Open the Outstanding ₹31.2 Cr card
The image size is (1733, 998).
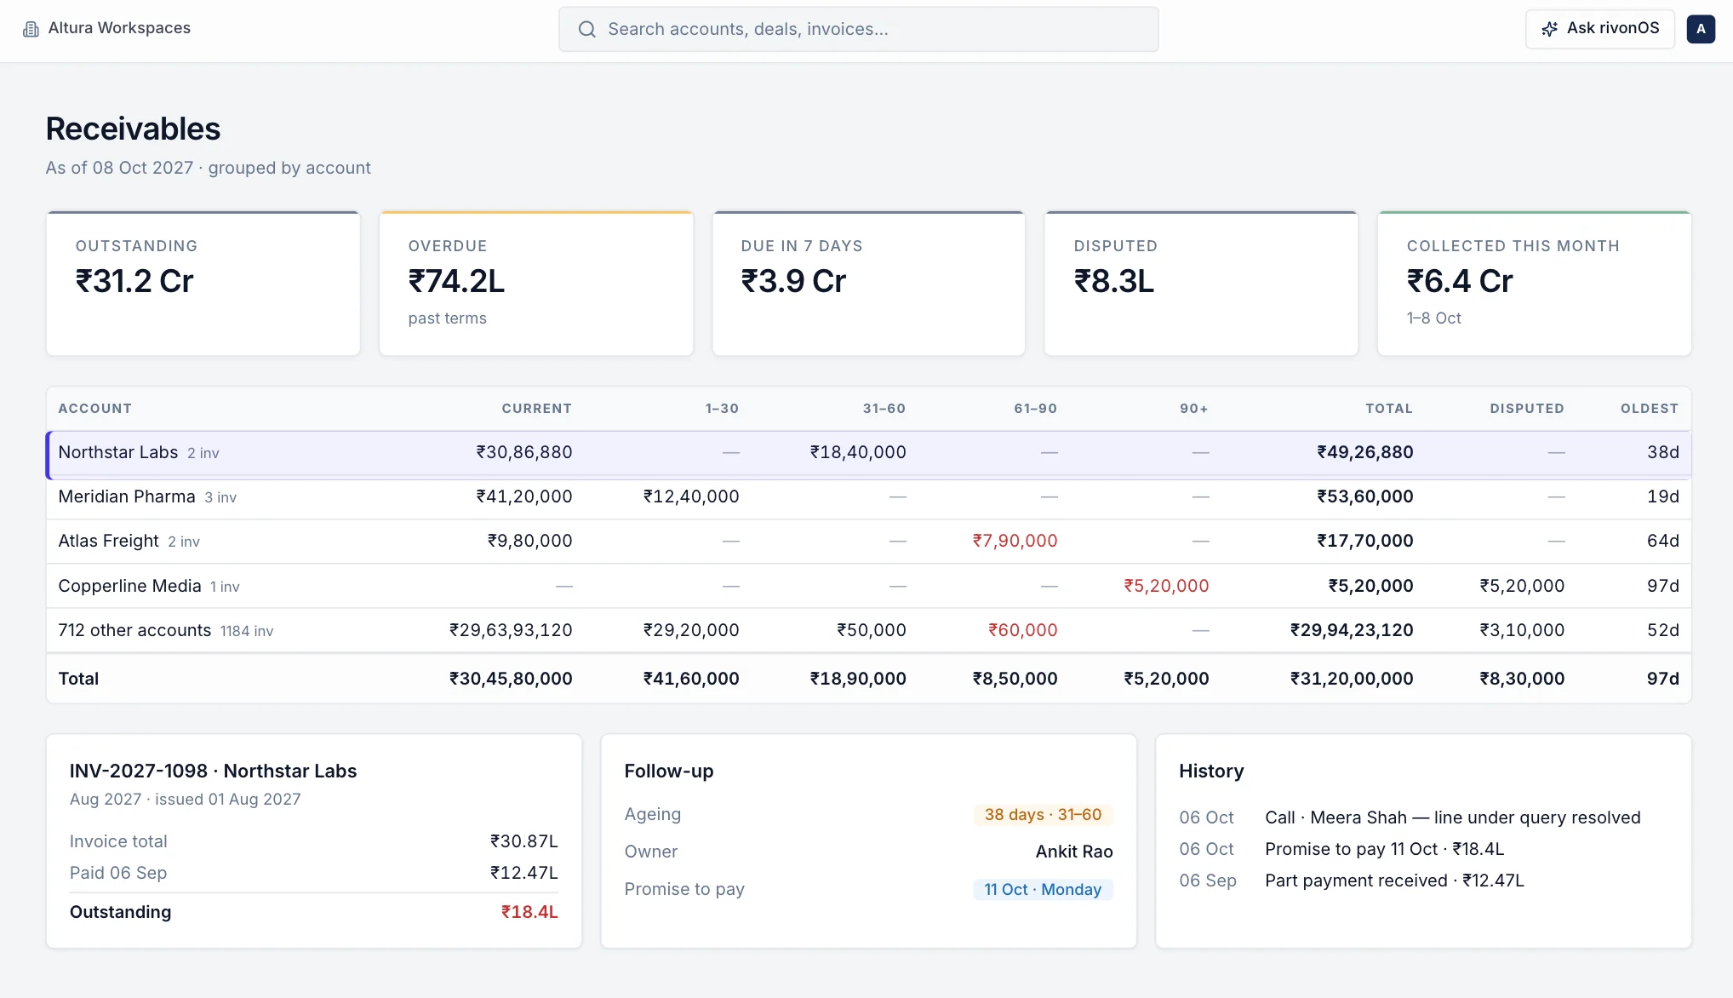[x=203, y=284]
